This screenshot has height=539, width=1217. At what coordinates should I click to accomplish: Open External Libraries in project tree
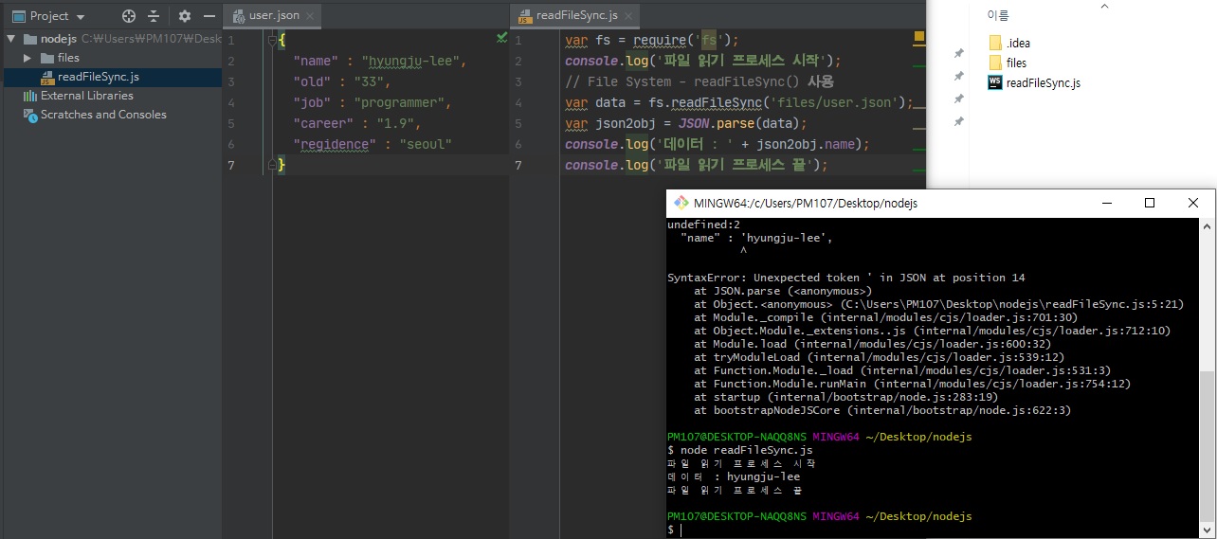click(86, 96)
